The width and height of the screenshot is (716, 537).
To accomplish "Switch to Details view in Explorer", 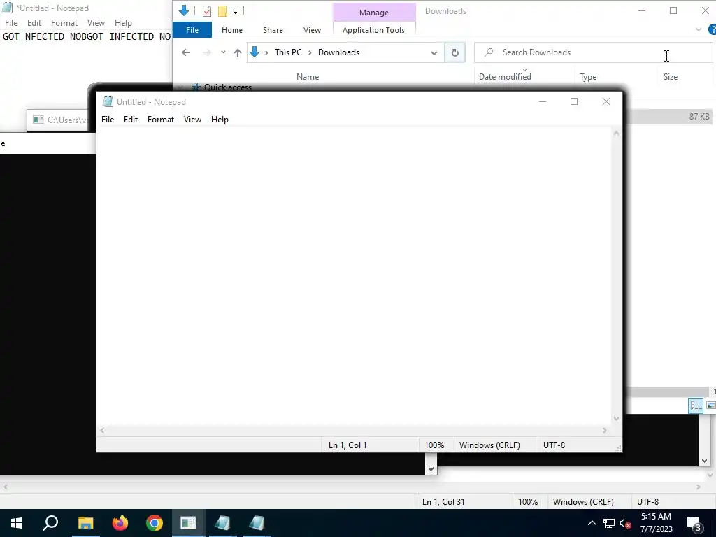I will click(x=696, y=406).
